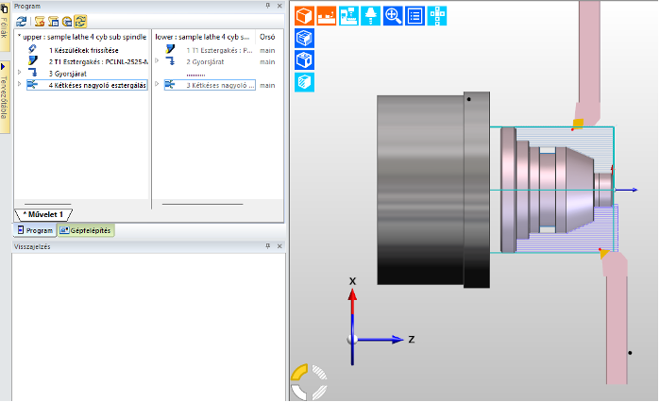Click the hatched top-right view selector quadrant
The image size is (660, 402).
click(x=319, y=372)
